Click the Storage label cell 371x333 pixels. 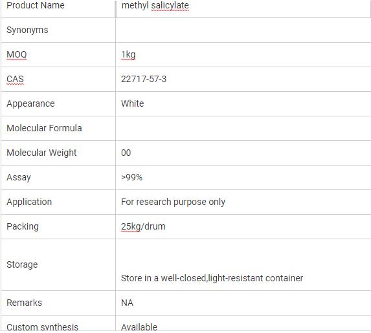coord(58,264)
